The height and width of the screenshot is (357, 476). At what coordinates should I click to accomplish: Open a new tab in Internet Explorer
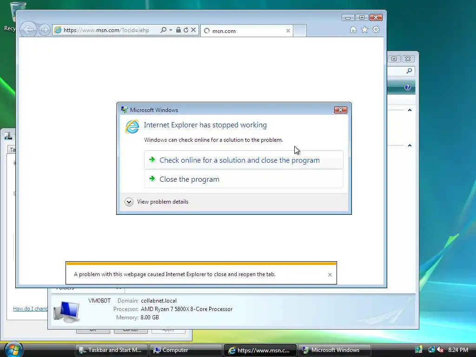(300, 31)
